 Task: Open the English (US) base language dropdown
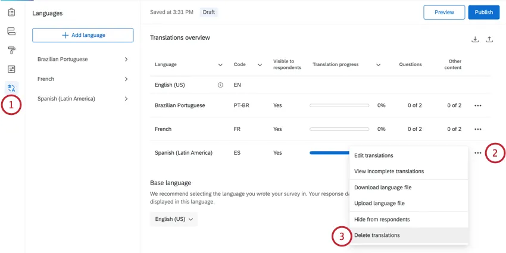coord(174,219)
